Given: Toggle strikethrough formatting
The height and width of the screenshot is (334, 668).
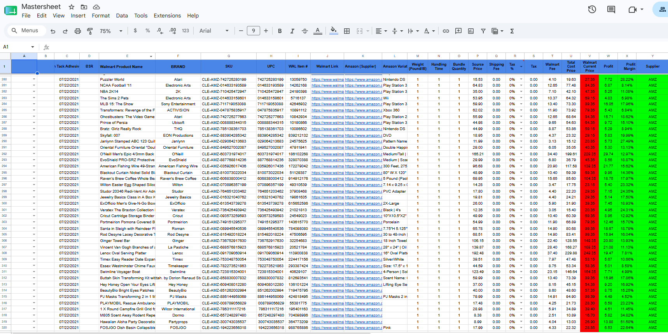Looking at the screenshot, I should pyautogui.click(x=305, y=31).
